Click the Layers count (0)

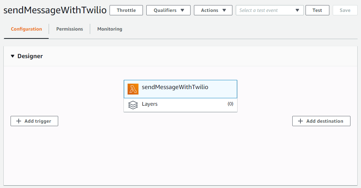tap(230, 104)
